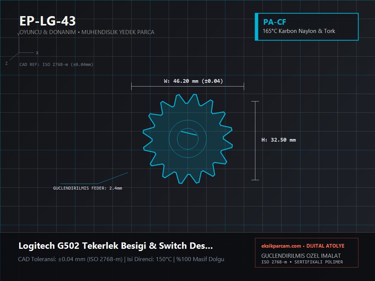Click the GUCLENDIRILMIS OZEL IMALAT text
Screen dimensions: 375x281
[301, 256]
